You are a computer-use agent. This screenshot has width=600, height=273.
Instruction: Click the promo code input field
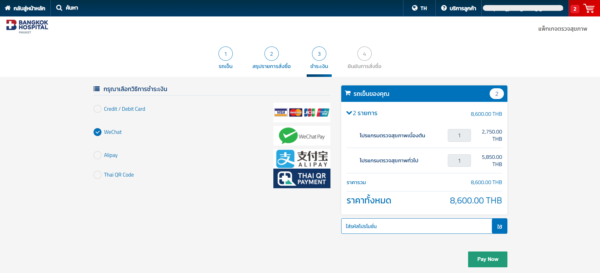(x=417, y=226)
